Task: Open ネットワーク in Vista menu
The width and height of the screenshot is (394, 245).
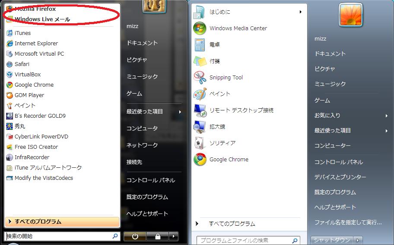Action: [x=142, y=145]
